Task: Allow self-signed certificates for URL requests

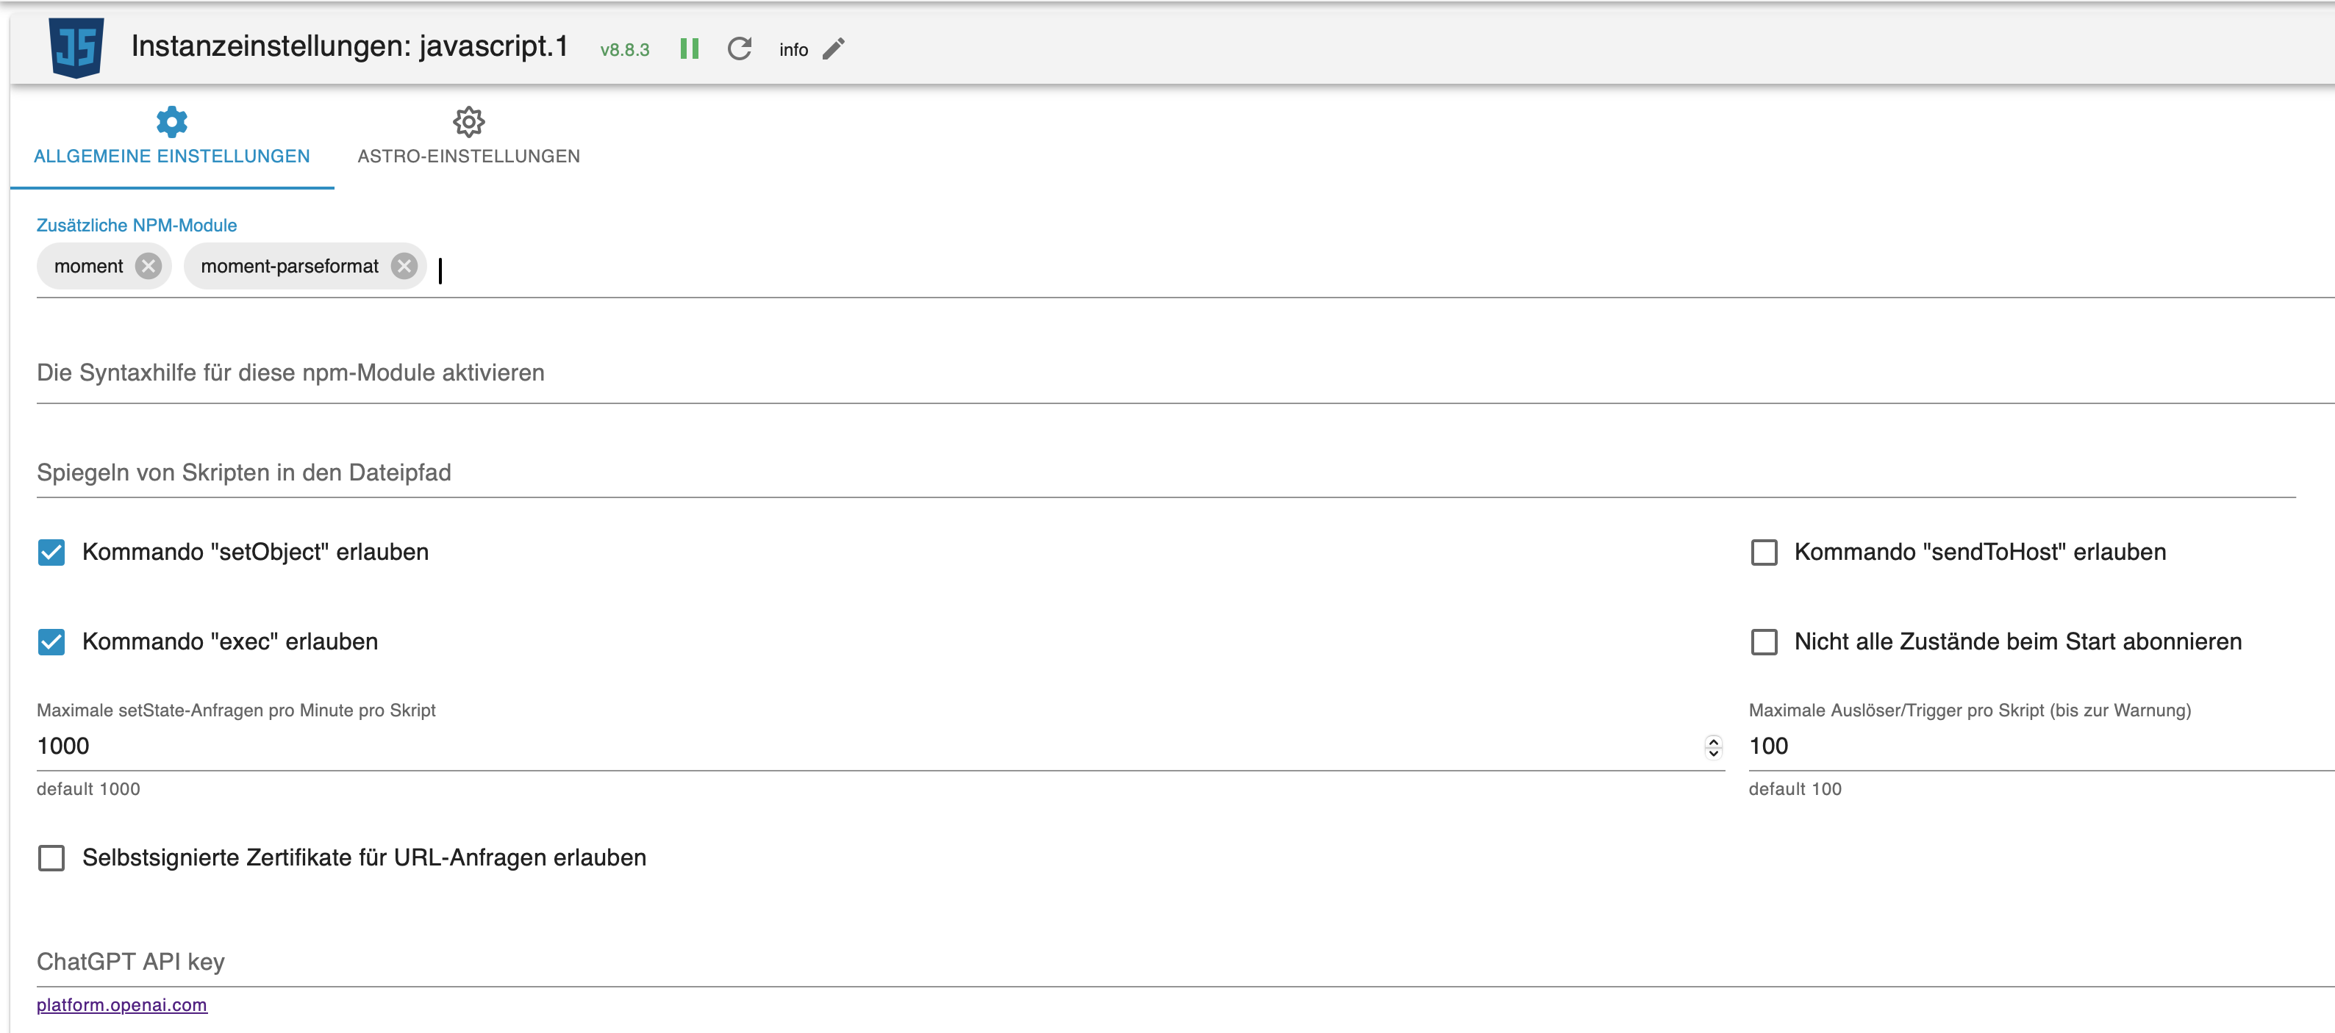Action: click(x=51, y=858)
